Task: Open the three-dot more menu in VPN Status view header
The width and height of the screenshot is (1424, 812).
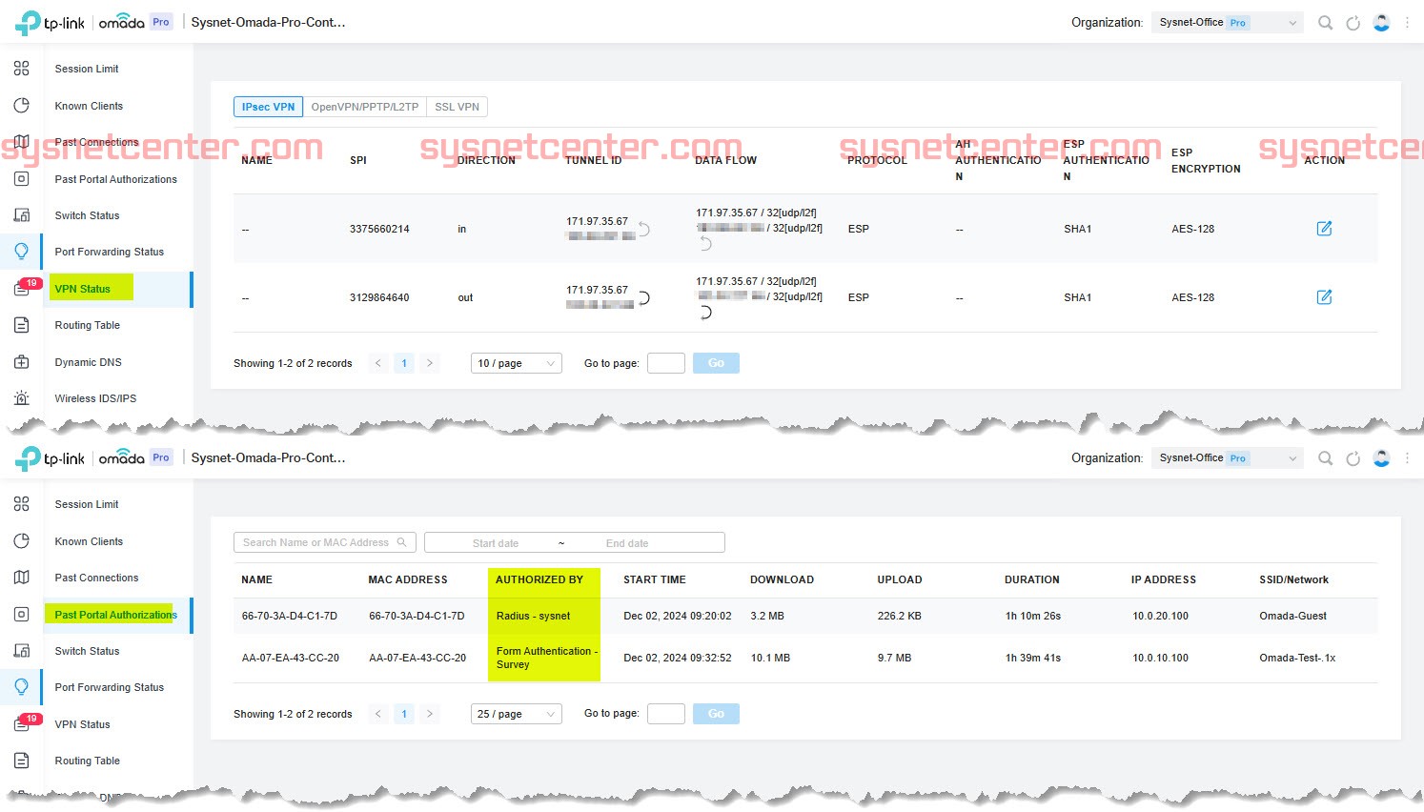Action: click(1407, 23)
